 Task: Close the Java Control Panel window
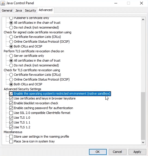point(142,3)
